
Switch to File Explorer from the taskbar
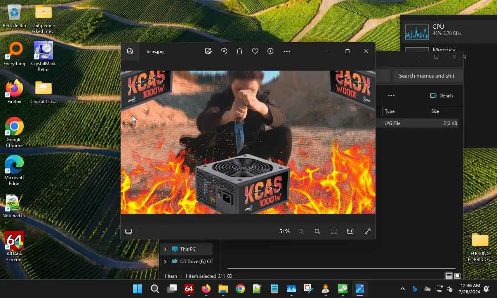pos(223,289)
